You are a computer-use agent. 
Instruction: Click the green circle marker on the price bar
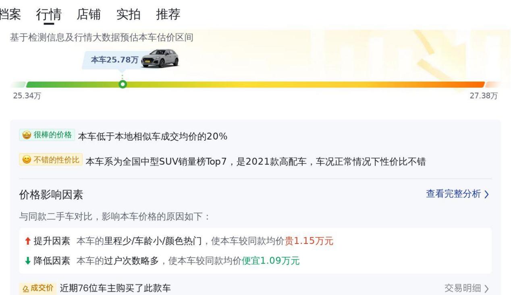pyautogui.click(x=123, y=84)
